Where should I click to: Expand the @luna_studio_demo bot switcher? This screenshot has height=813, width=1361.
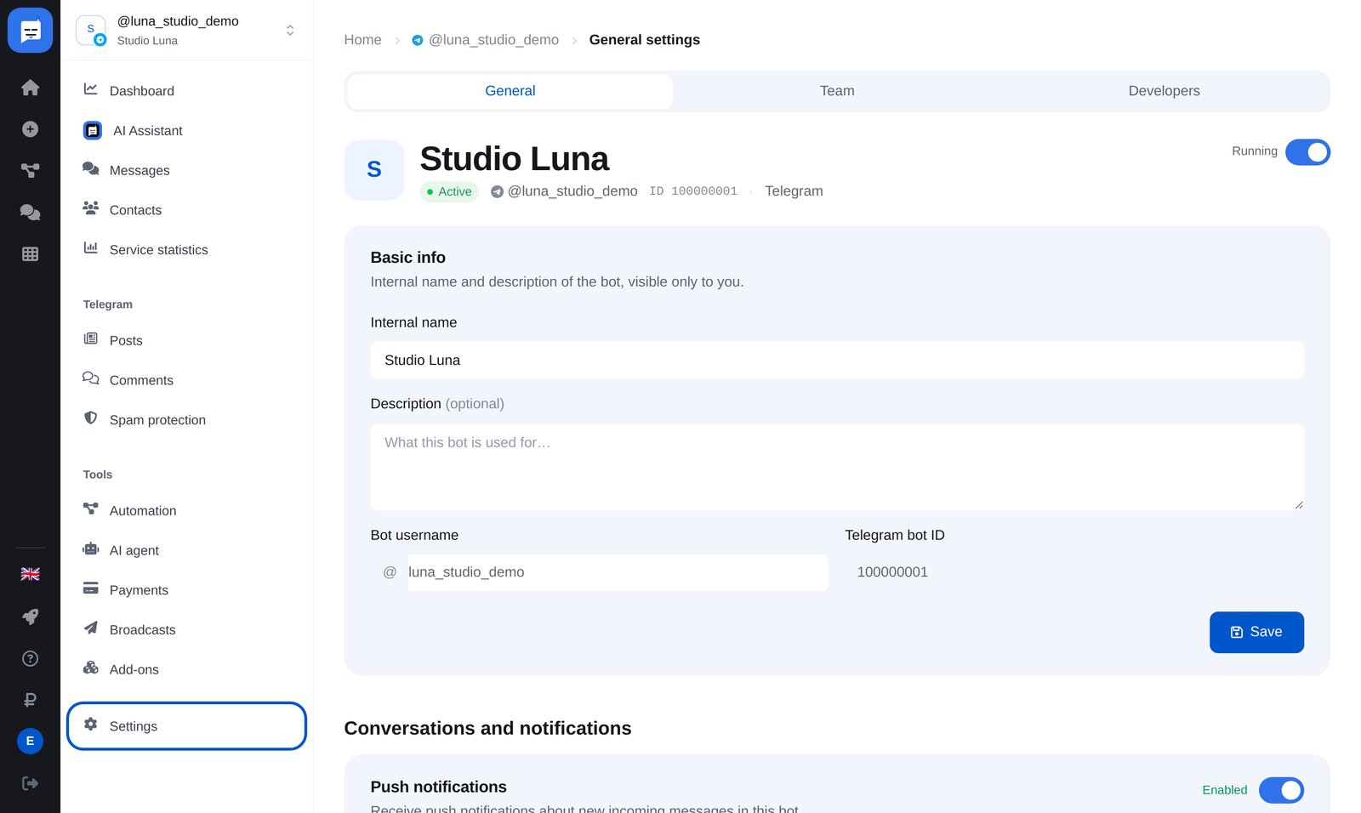[x=186, y=31]
